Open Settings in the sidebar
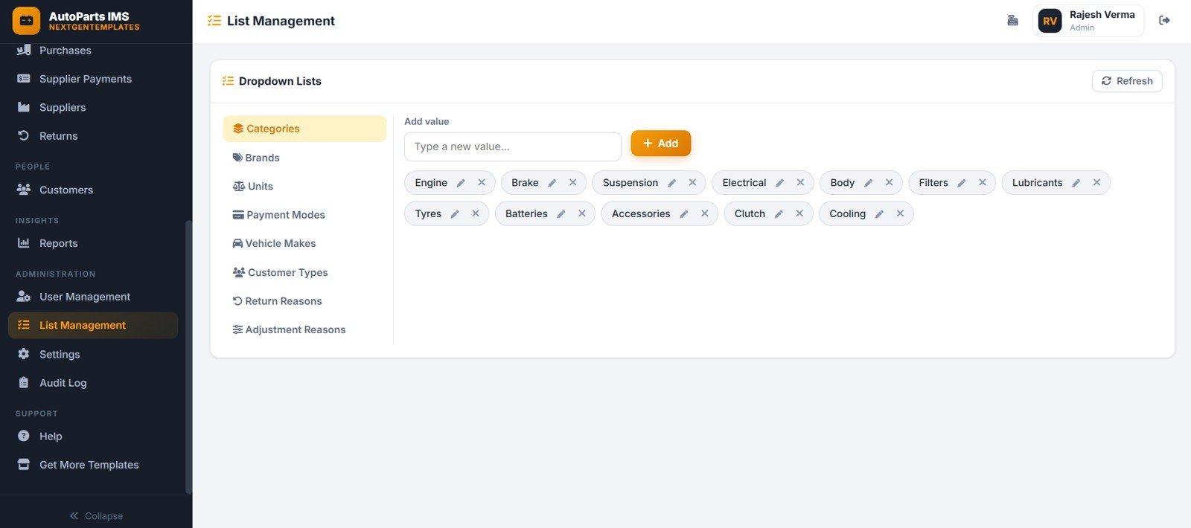This screenshot has width=1191, height=528. coord(93,354)
